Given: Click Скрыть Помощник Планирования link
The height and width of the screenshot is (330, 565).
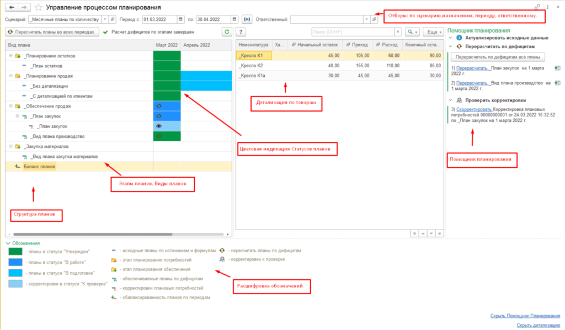Looking at the screenshot, I should click(x=525, y=316).
